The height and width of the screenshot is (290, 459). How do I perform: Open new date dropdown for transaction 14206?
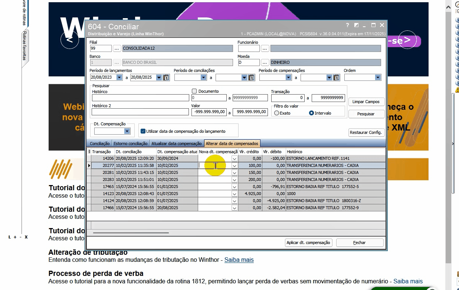pos(235,158)
